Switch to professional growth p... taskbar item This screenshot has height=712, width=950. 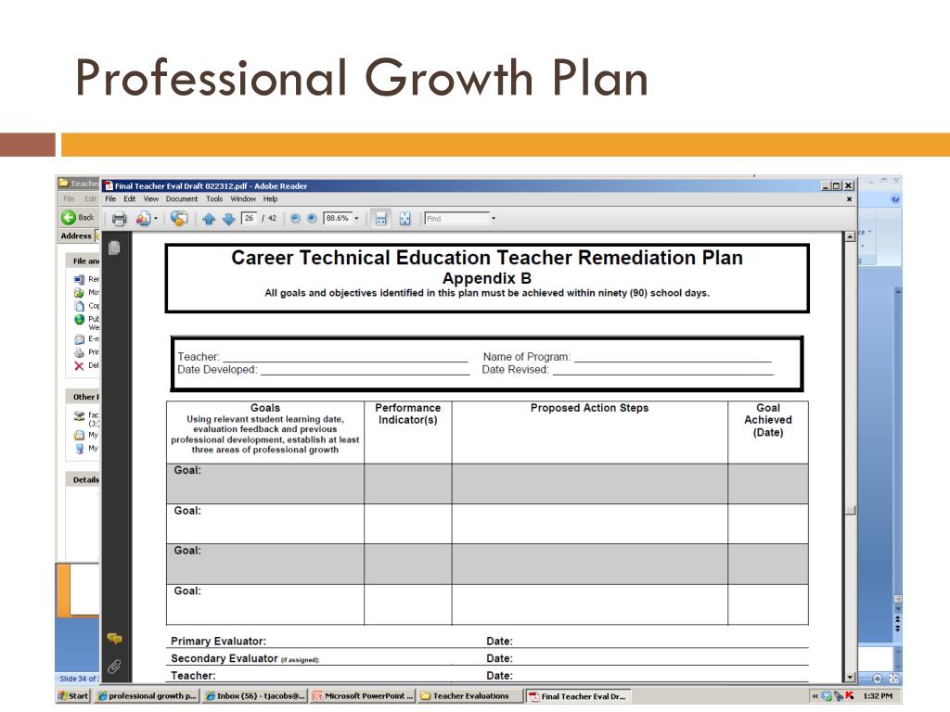(148, 695)
